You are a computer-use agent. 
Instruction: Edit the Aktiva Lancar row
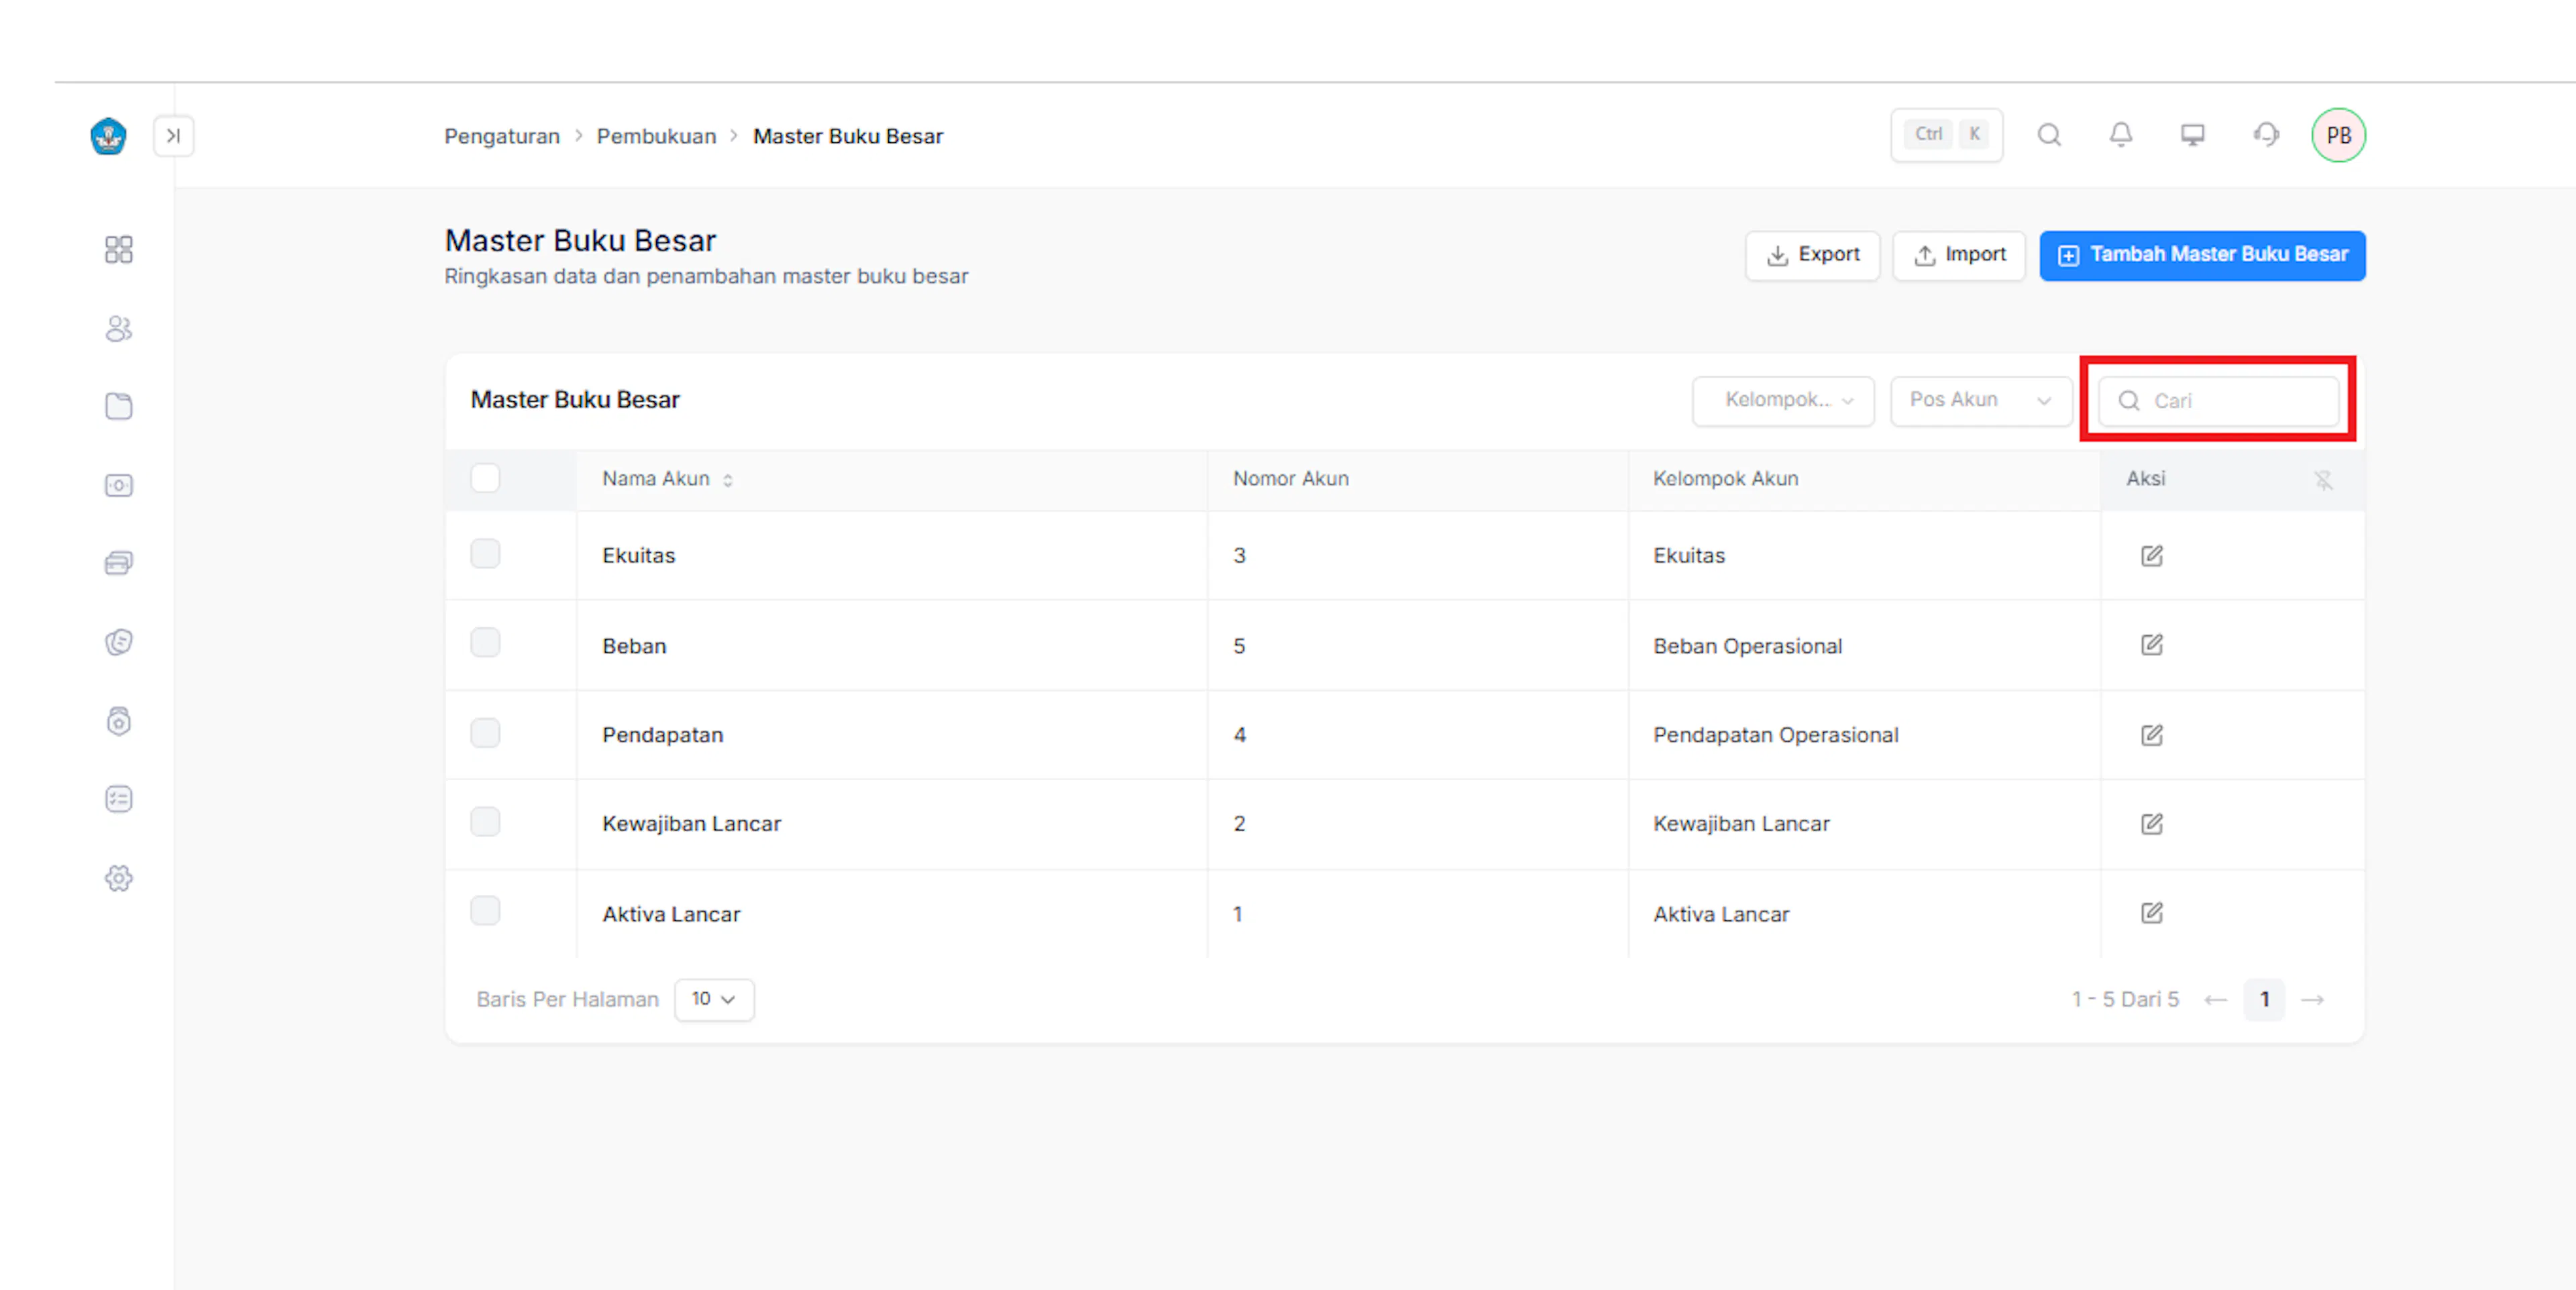click(x=2152, y=913)
